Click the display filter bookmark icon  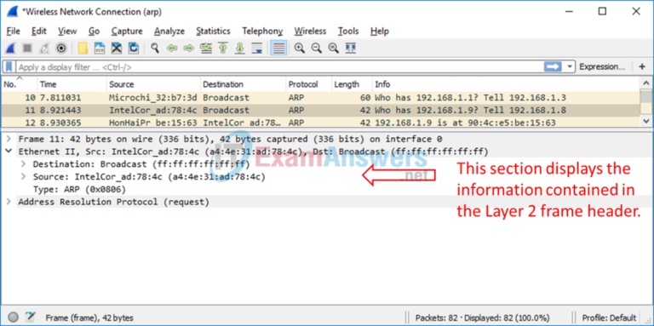click(x=9, y=66)
